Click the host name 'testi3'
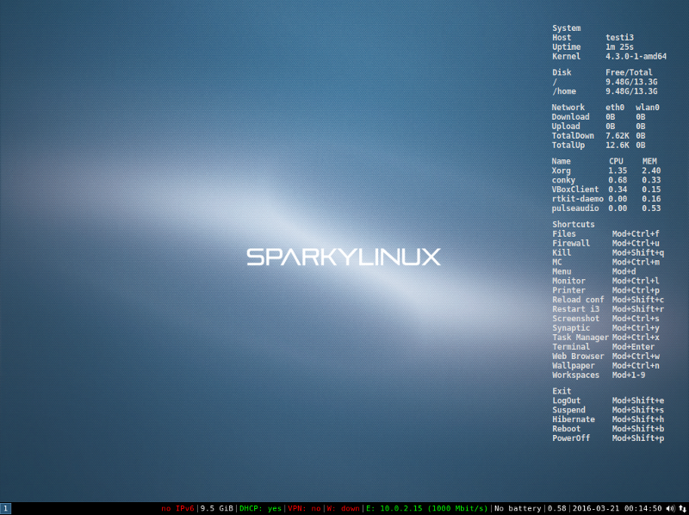Screen dimensions: 689x515 tap(619, 38)
